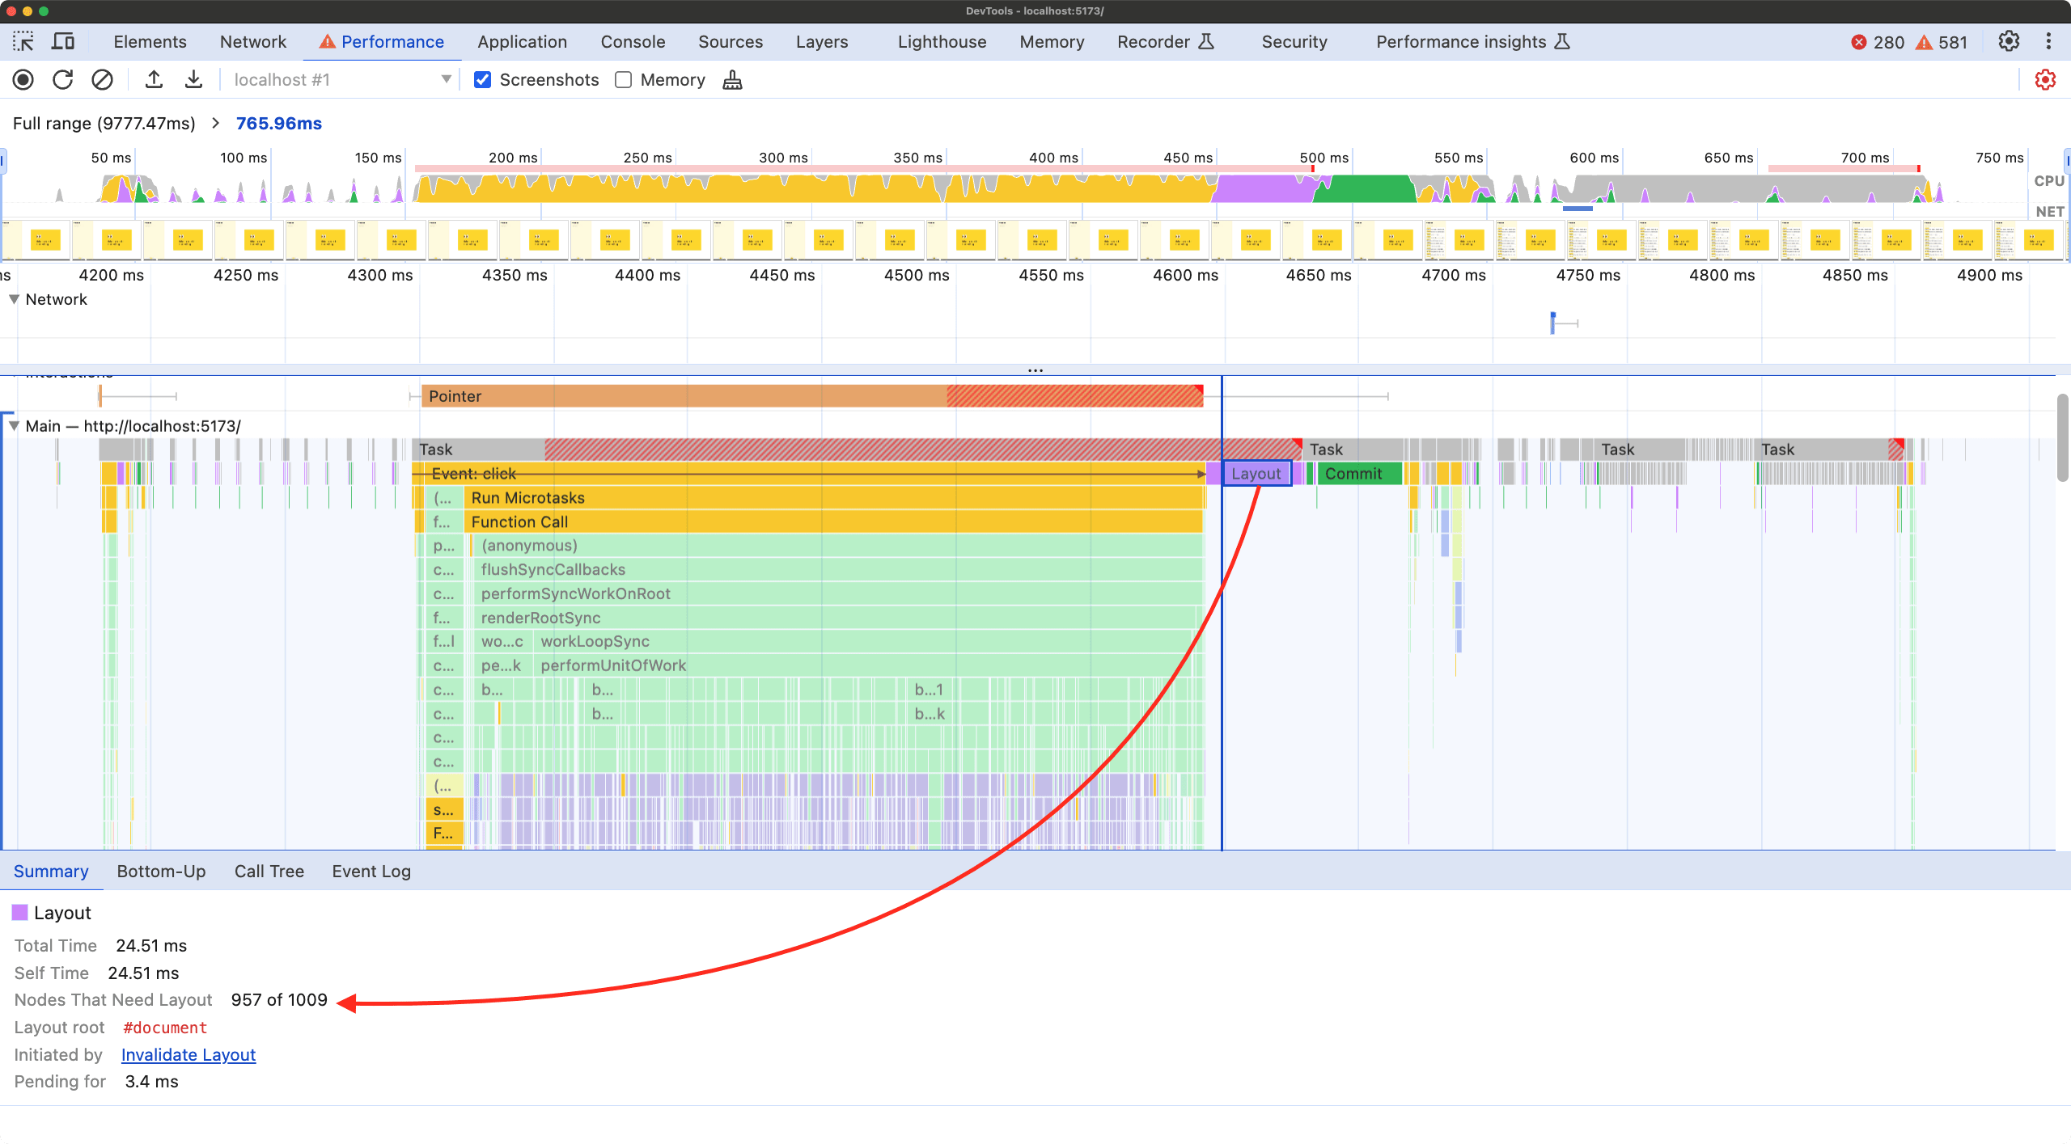Switch to the Bottom-Up tab

161,872
